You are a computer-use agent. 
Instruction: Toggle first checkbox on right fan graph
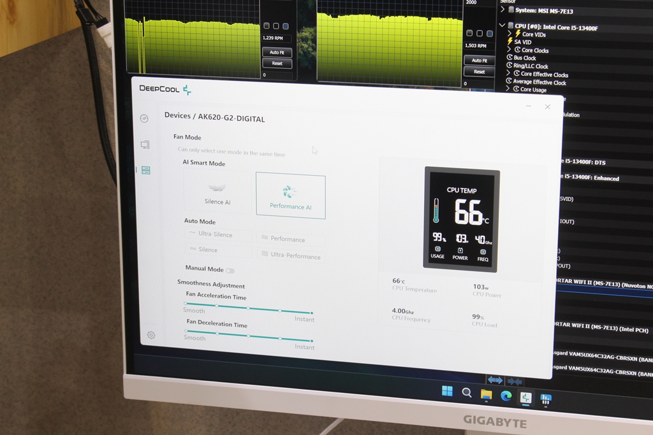tap(469, 33)
